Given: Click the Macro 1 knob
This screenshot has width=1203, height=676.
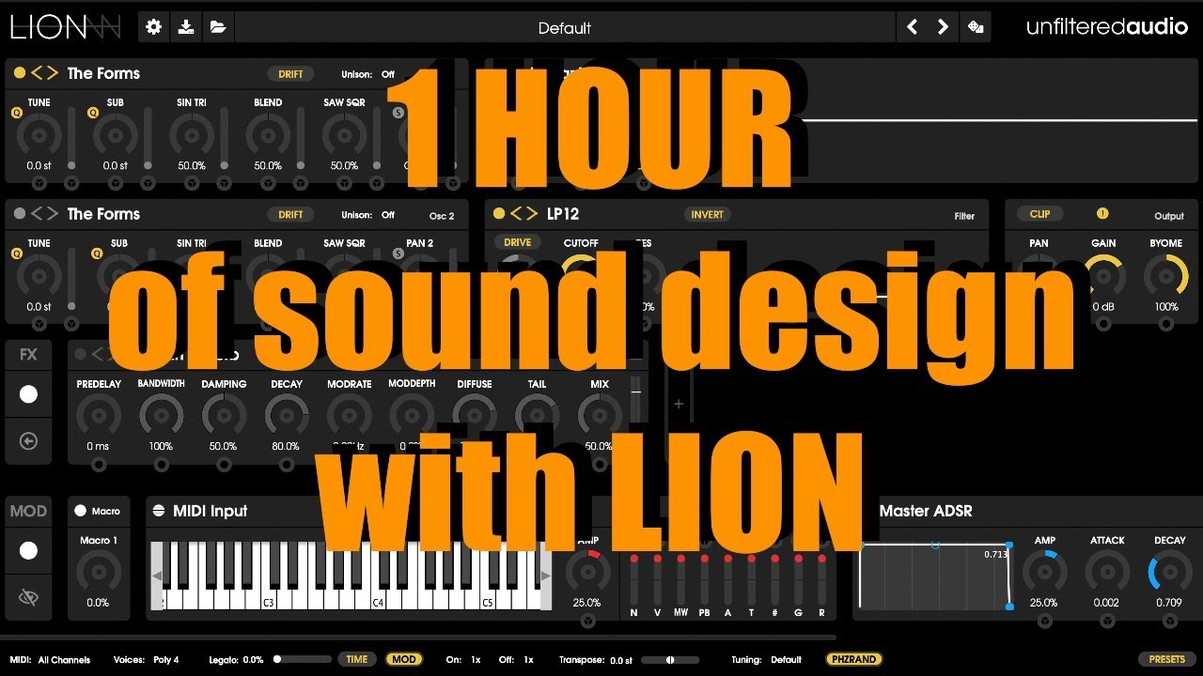Looking at the screenshot, I should pos(99,573).
